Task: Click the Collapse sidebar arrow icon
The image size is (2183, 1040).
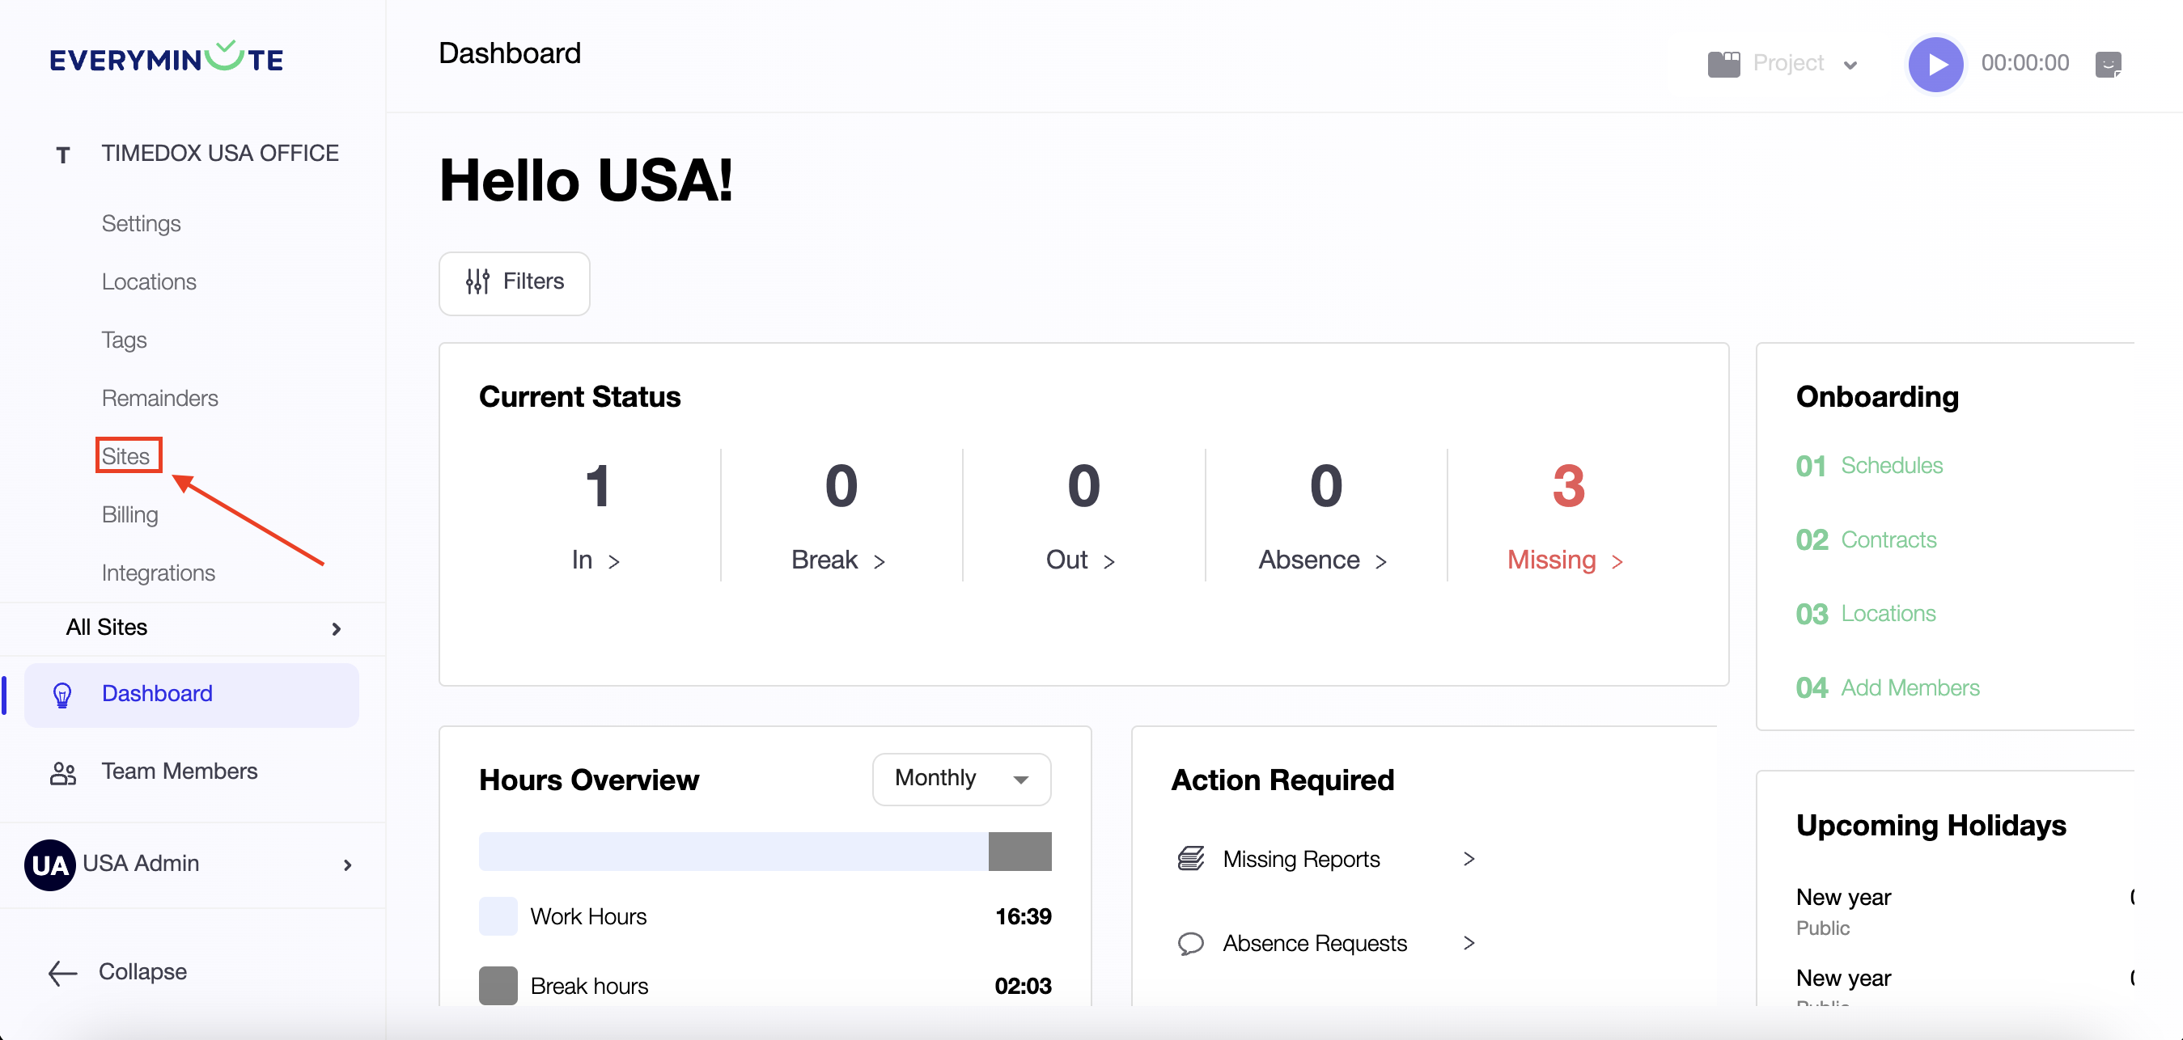Action: tap(63, 972)
